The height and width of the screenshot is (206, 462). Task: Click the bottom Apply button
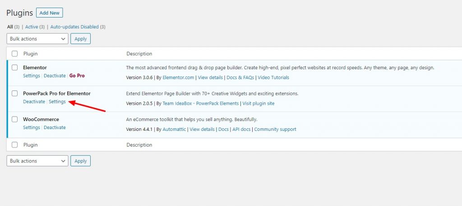(80, 161)
